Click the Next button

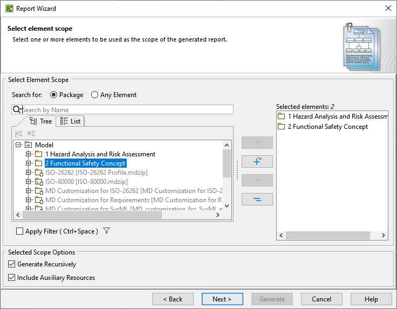pyautogui.click(x=222, y=299)
